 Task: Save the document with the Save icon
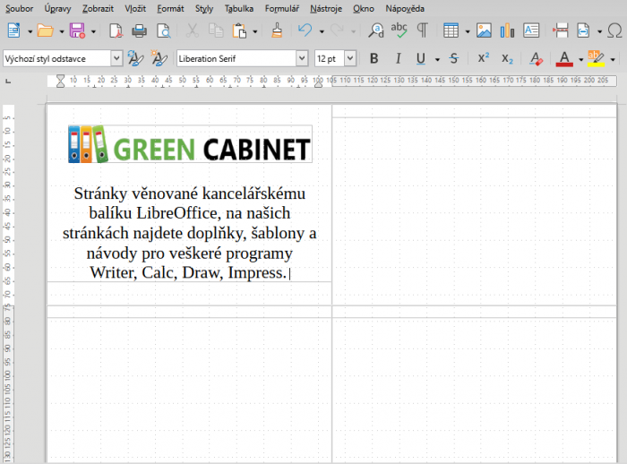click(x=77, y=30)
